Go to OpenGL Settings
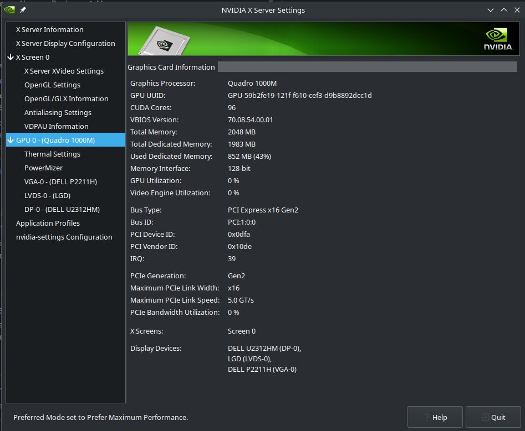The height and width of the screenshot is (431, 525). point(52,85)
